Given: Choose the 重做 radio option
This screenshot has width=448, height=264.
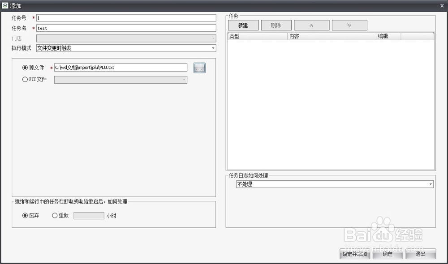Looking at the screenshot, I should tap(55, 216).
